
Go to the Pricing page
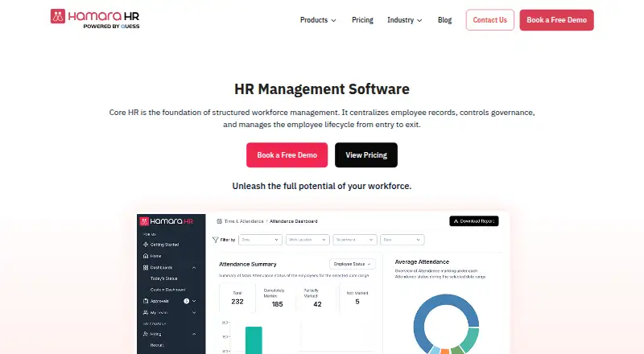click(362, 20)
